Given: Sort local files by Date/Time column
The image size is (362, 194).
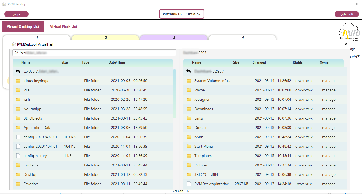Looking at the screenshot, I should (117, 62).
